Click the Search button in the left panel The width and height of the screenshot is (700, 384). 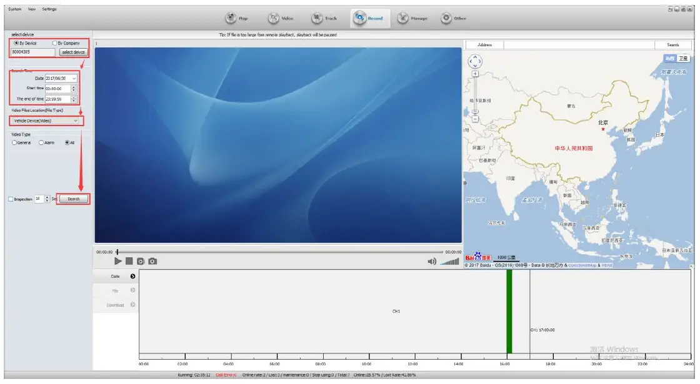click(x=73, y=199)
